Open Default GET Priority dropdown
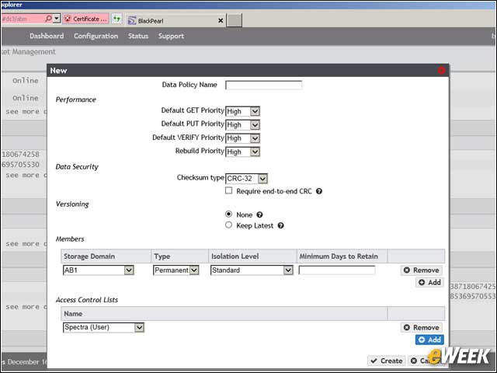 point(242,111)
